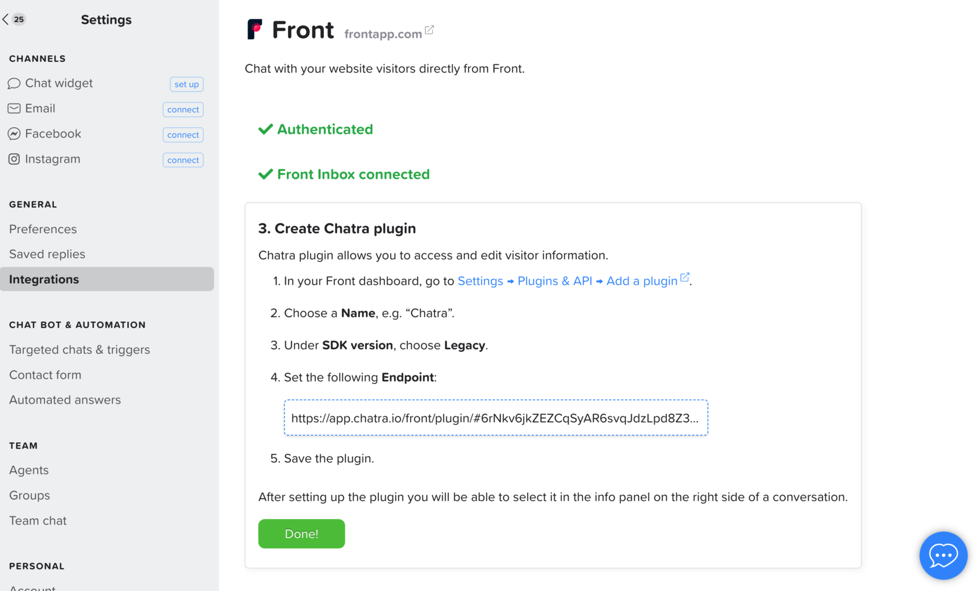Click the Chat widget speech bubble icon
Viewport: 977px width, 591px height.
pyautogui.click(x=14, y=83)
